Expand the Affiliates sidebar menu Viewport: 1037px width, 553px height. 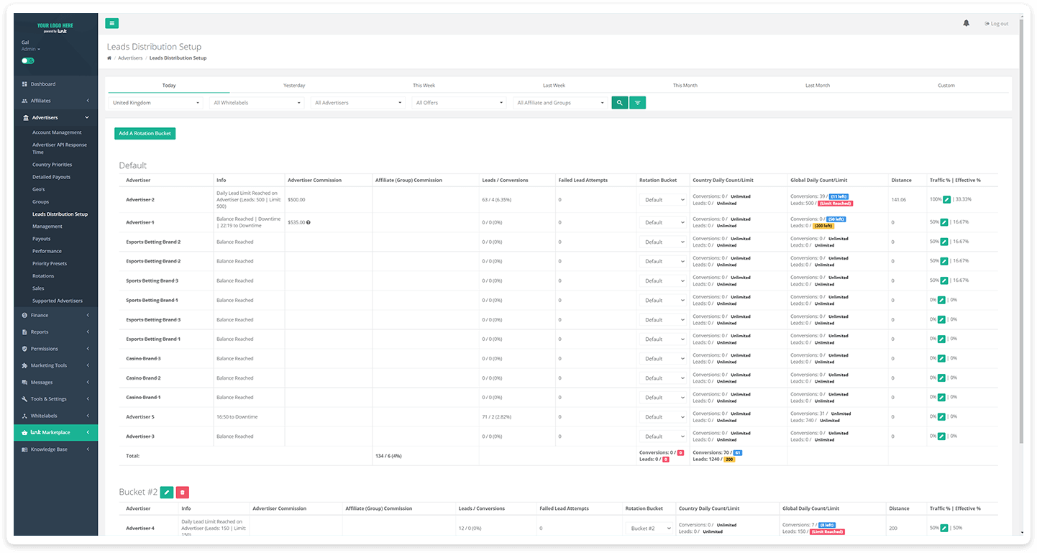pyautogui.click(x=55, y=101)
